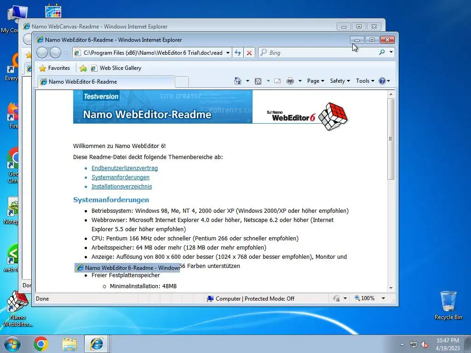Add page to Favorites bar icon
This screenshot has height=353, width=471.
pyautogui.click(x=83, y=68)
